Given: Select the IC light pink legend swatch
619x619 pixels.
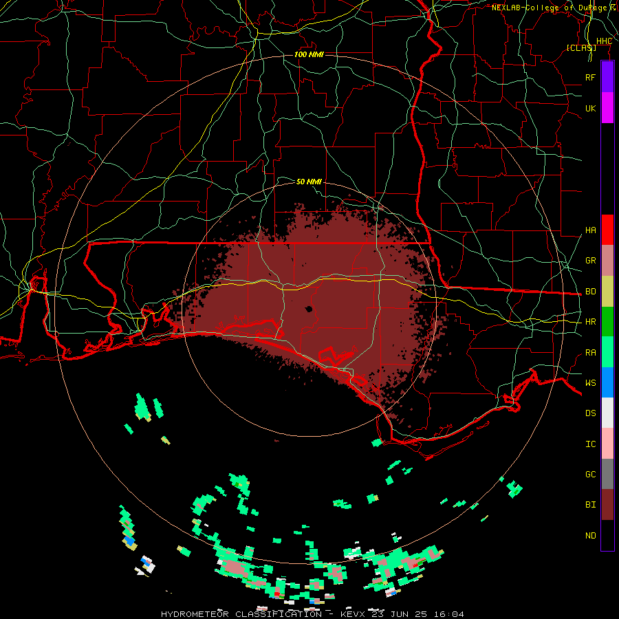Looking at the screenshot, I should coord(607,444).
